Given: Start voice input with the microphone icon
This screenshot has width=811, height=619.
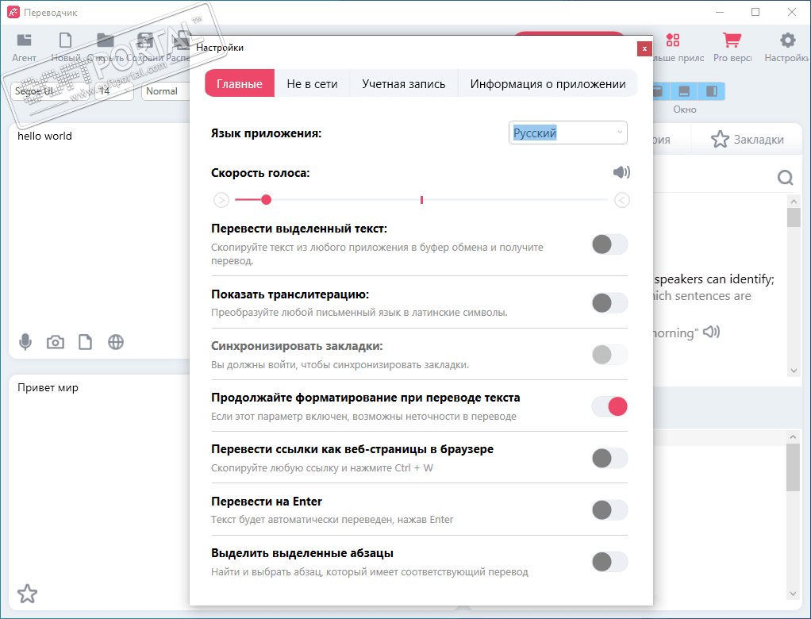Looking at the screenshot, I should tap(25, 342).
